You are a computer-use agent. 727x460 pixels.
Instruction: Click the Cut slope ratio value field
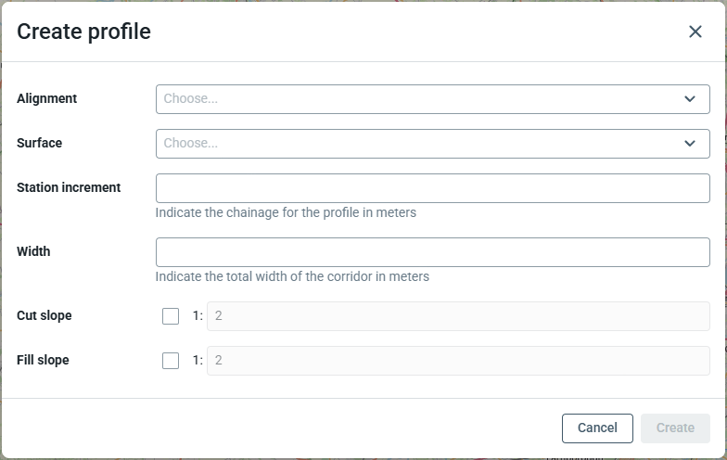point(457,316)
